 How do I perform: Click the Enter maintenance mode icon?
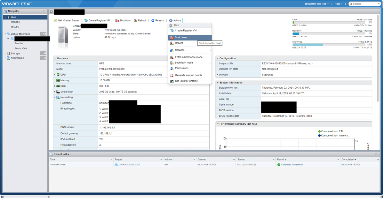(172, 57)
